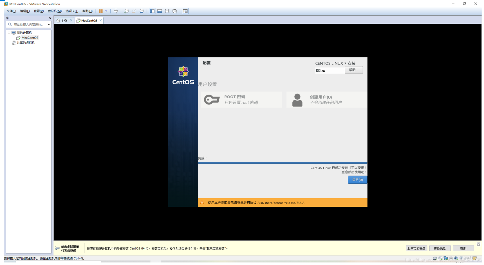This screenshot has width=484, height=265.
Task: Open the snapshot manager icon
Action: click(142, 11)
